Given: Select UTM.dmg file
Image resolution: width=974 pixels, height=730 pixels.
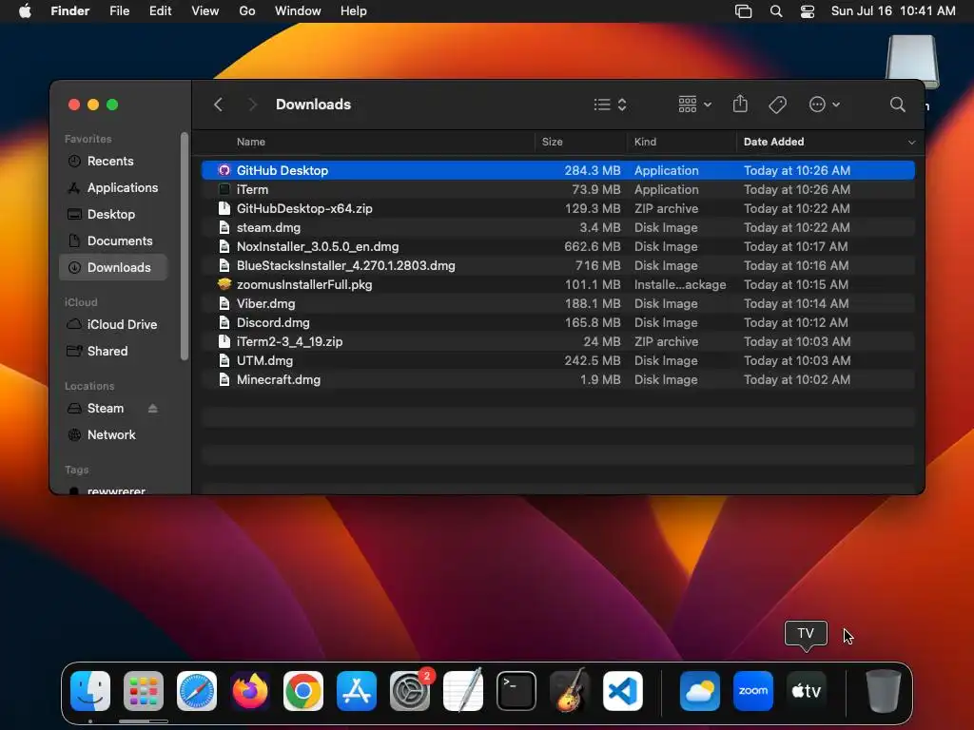Looking at the screenshot, I should (x=557, y=360).
